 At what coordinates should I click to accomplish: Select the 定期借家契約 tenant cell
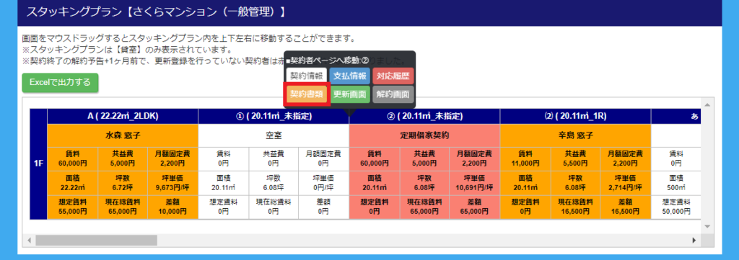(424, 135)
